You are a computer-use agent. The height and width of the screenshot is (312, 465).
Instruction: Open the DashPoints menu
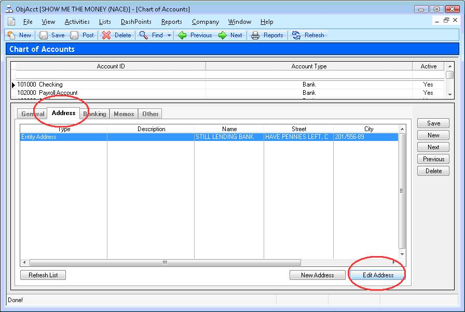tap(136, 22)
